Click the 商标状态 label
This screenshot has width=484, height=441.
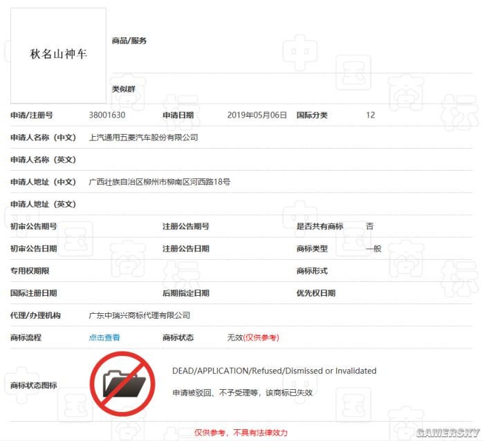click(x=178, y=337)
